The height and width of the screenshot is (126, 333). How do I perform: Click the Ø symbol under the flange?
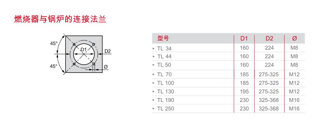[x=106, y=67]
